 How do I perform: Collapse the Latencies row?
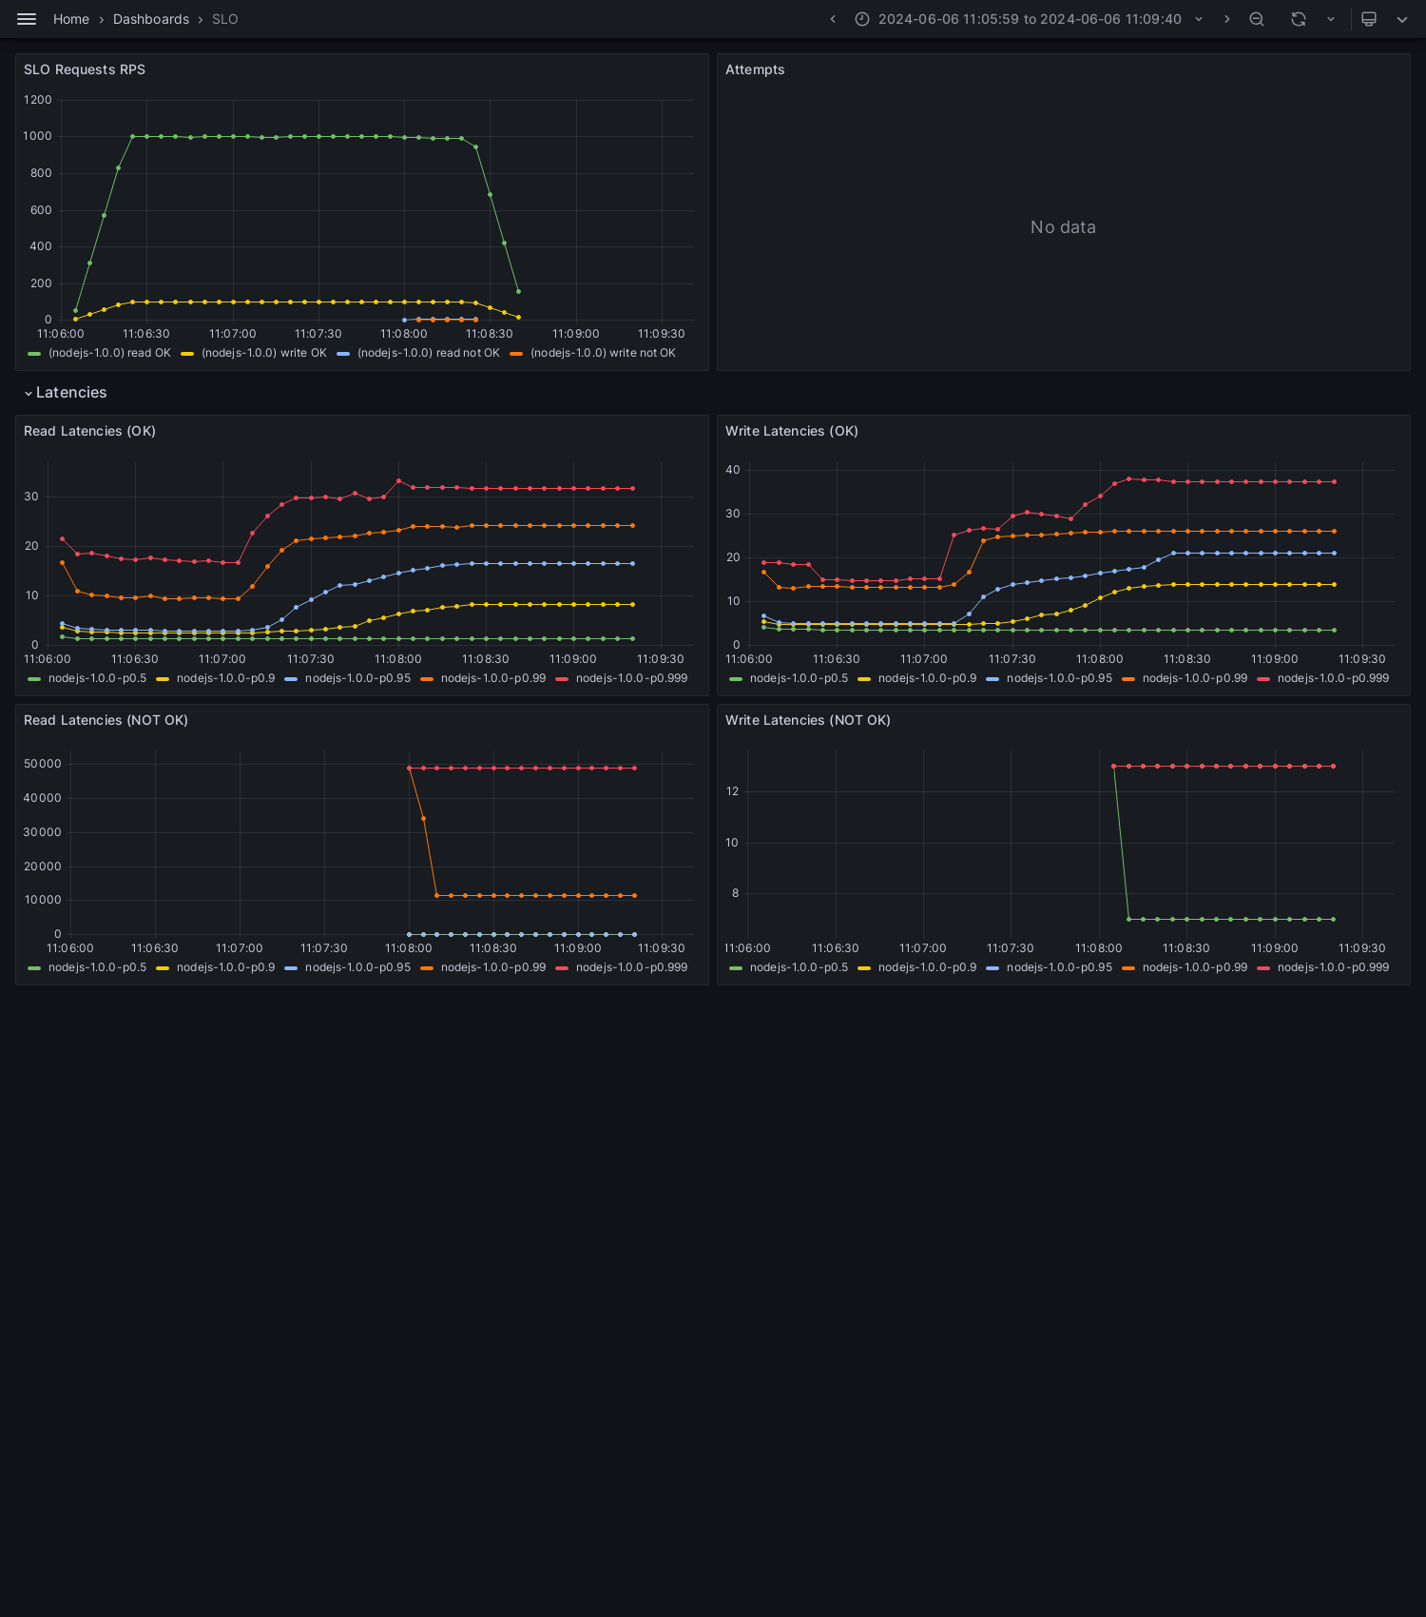click(x=65, y=393)
